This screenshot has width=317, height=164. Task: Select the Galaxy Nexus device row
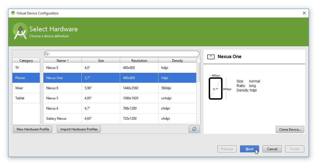[x=120, y=119]
